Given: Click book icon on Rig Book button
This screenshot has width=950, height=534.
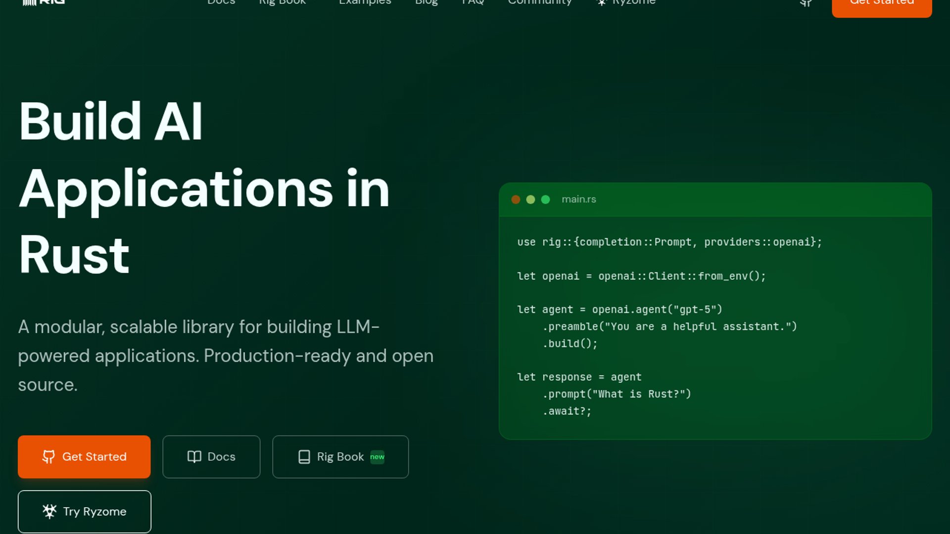Looking at the screenshot, I should click(x=304, y=457).
